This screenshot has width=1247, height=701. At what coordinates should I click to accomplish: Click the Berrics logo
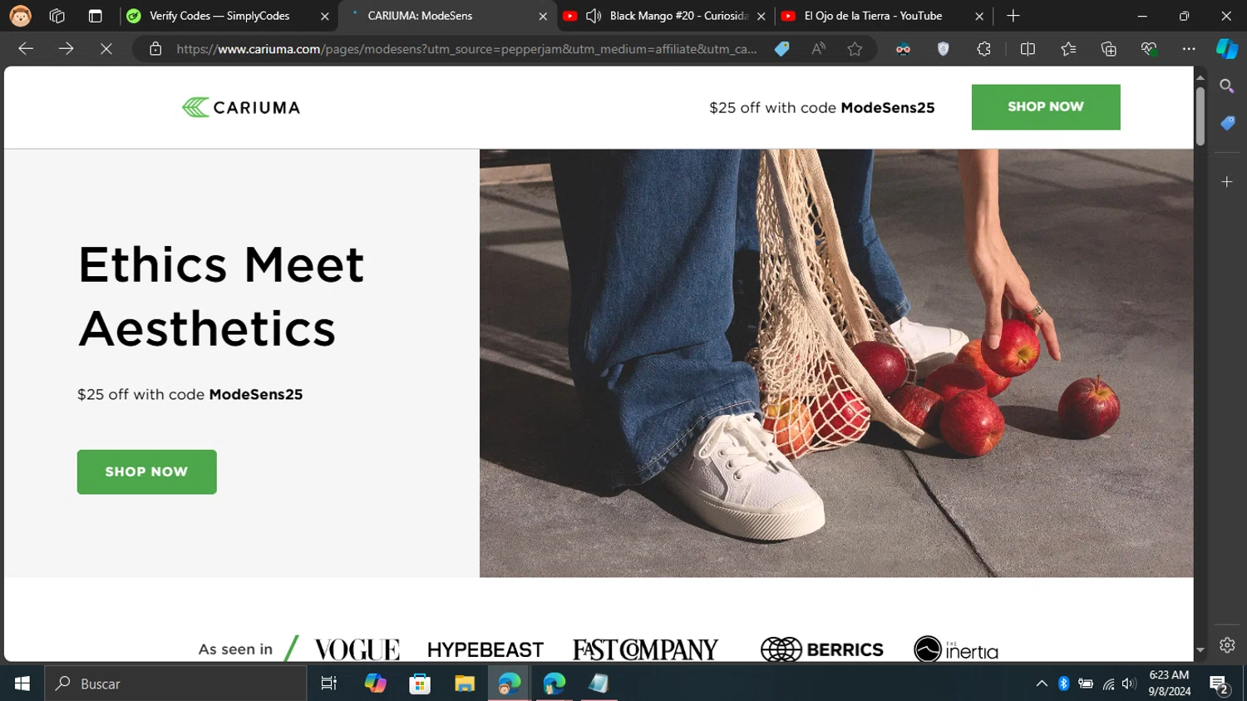point(821,649)
